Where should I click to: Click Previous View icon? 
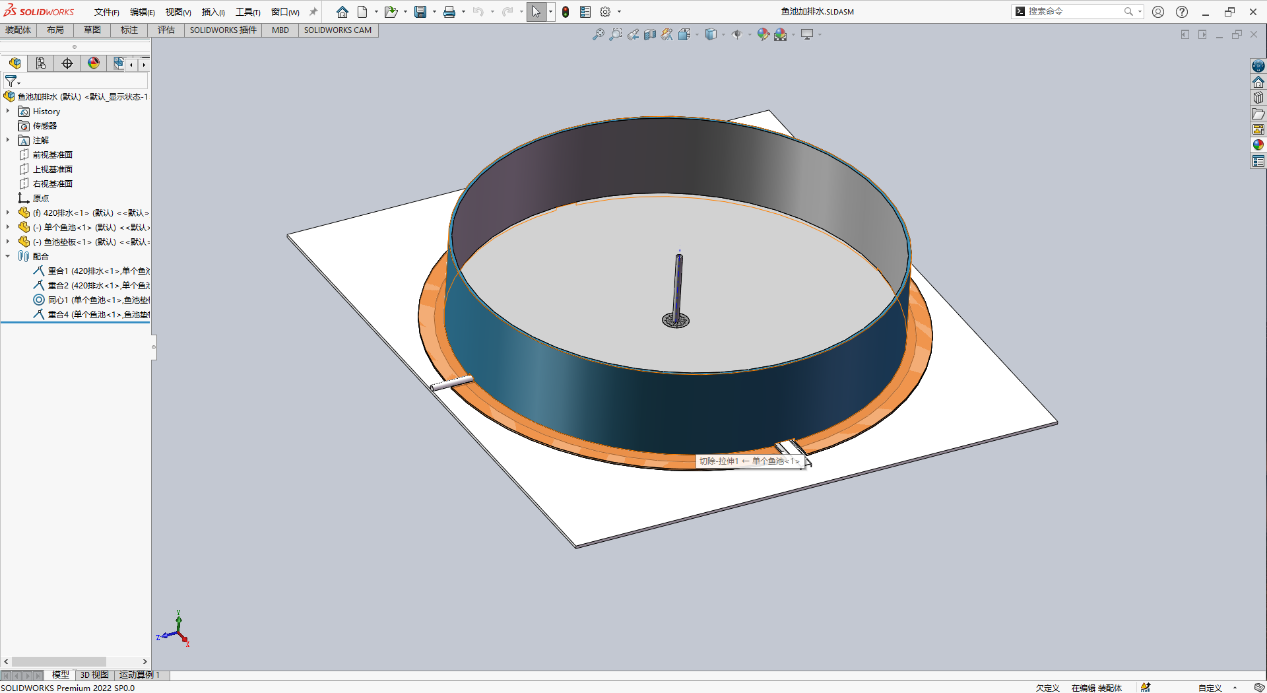click(x=633, y=34)
